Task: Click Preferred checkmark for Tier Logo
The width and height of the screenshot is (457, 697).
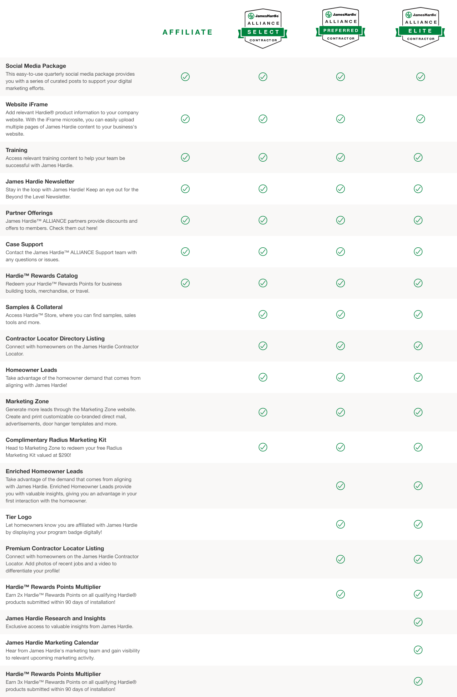Action: coord(341,524)
